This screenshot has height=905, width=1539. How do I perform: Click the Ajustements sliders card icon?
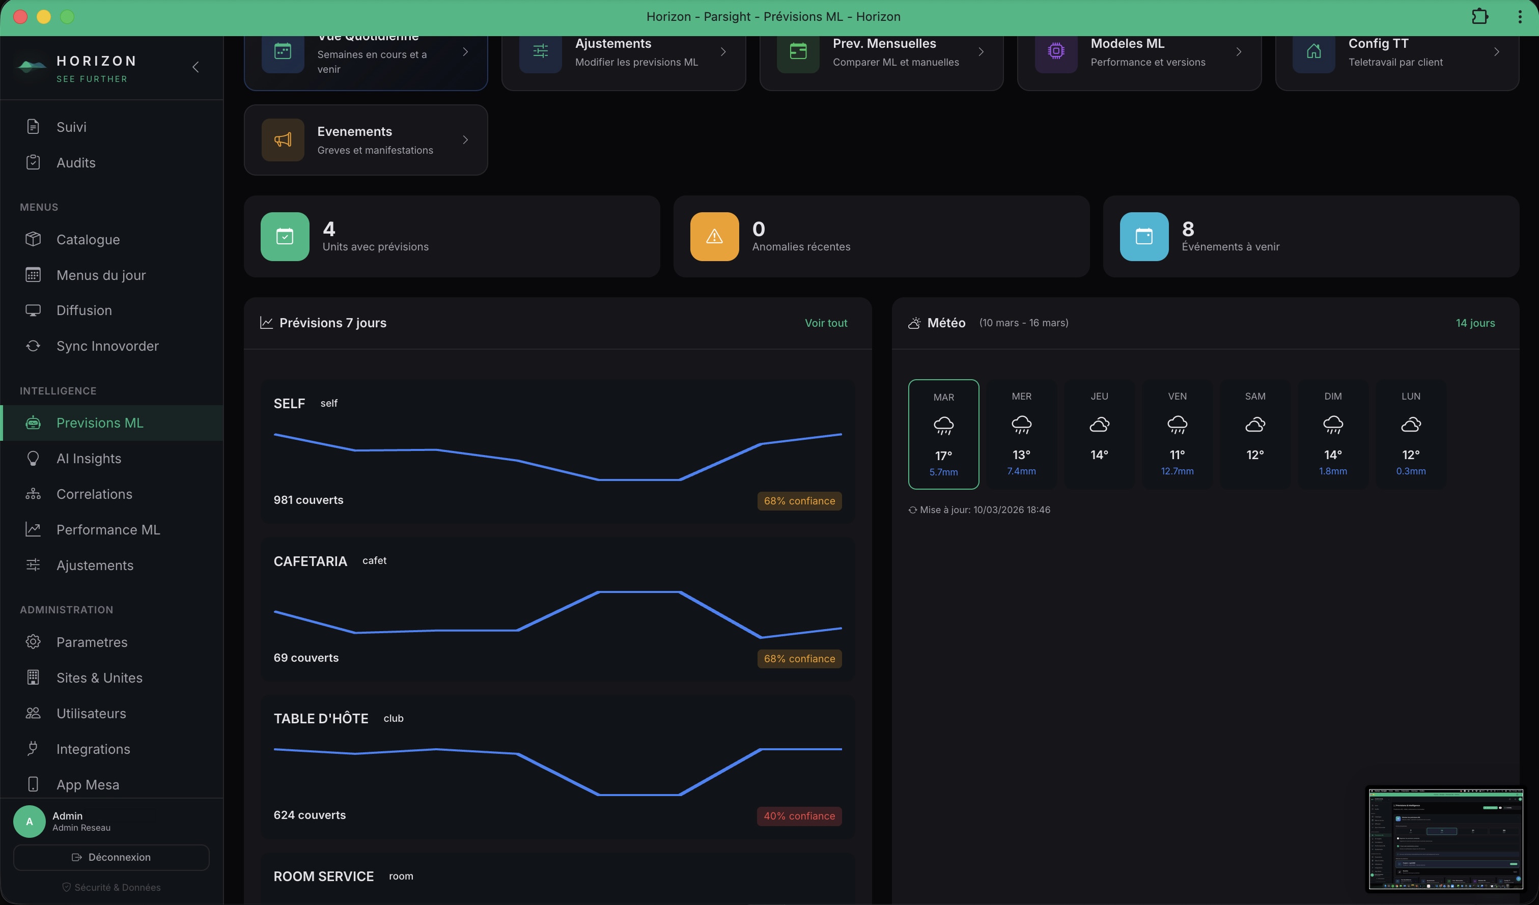541,52
